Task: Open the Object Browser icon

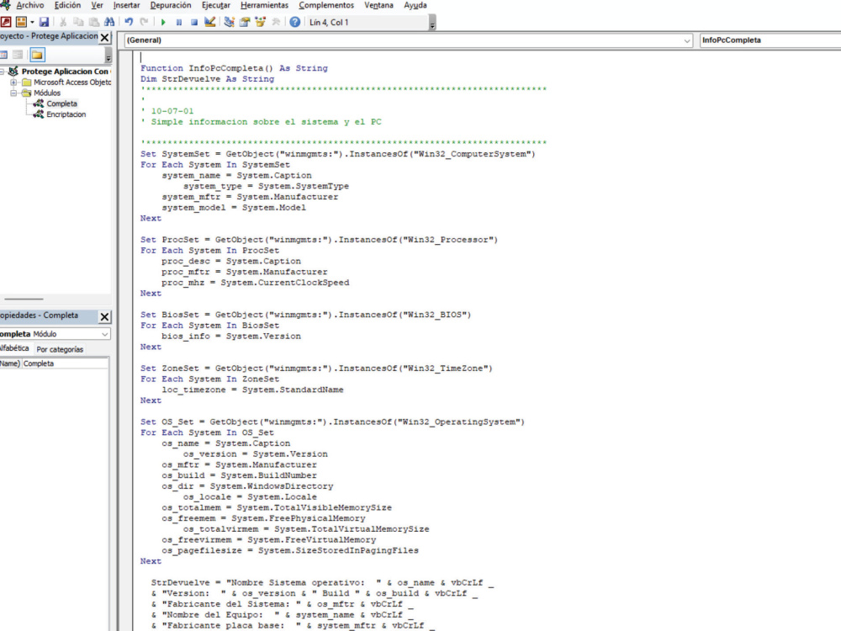Action: (260, 22)
